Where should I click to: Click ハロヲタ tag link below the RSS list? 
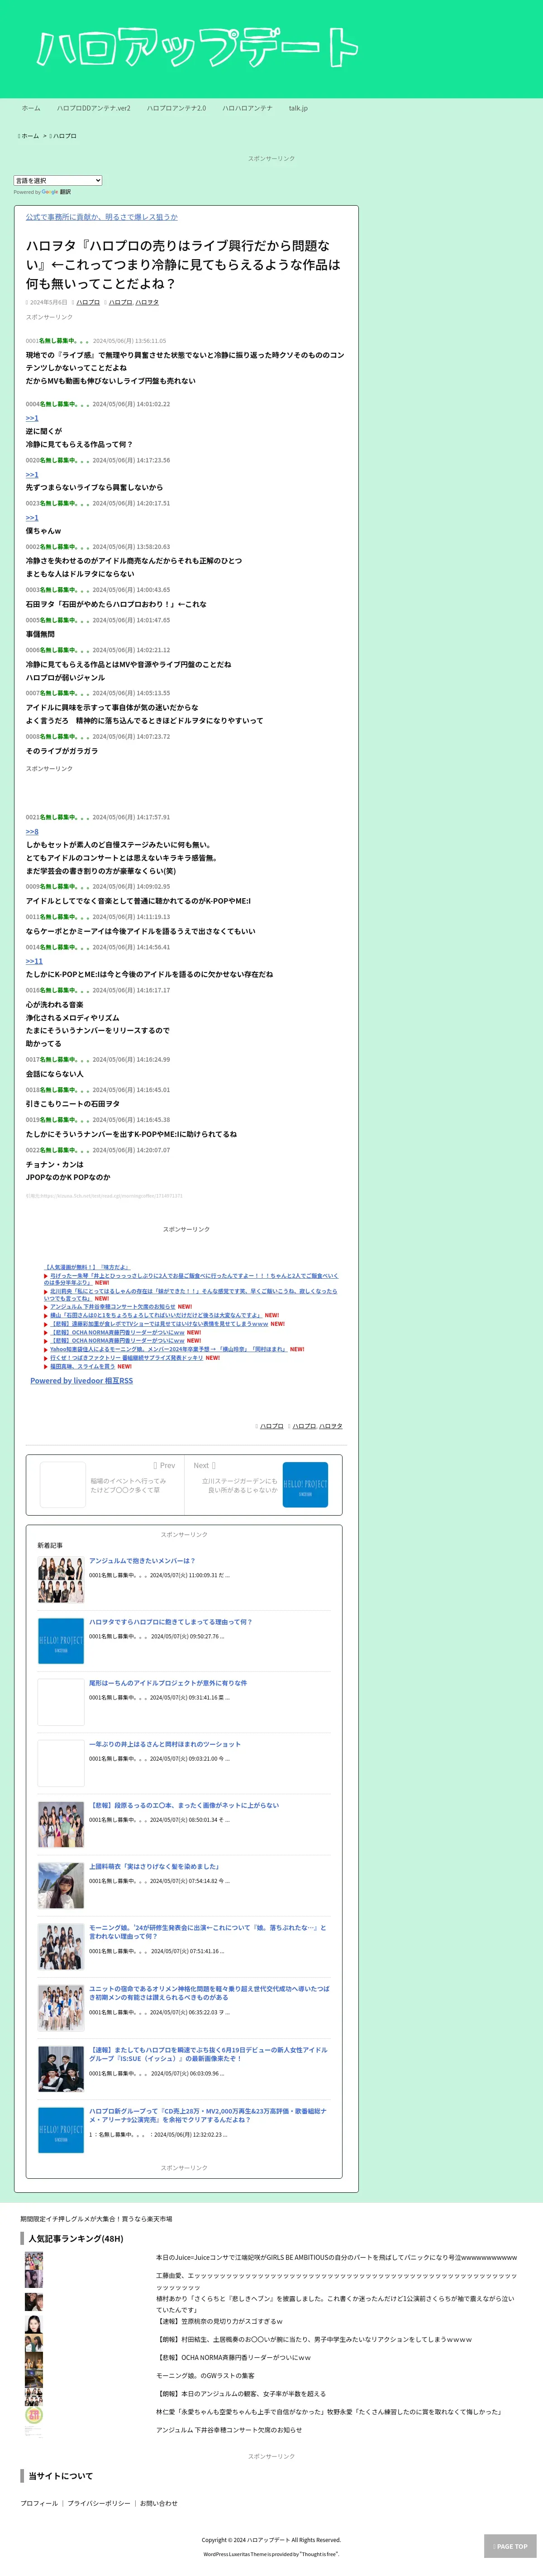pos(330,1426)
